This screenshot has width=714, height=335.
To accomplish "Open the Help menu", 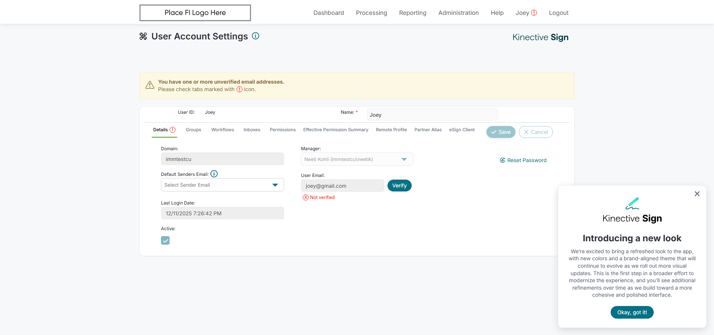I will [x=497, y=13].
